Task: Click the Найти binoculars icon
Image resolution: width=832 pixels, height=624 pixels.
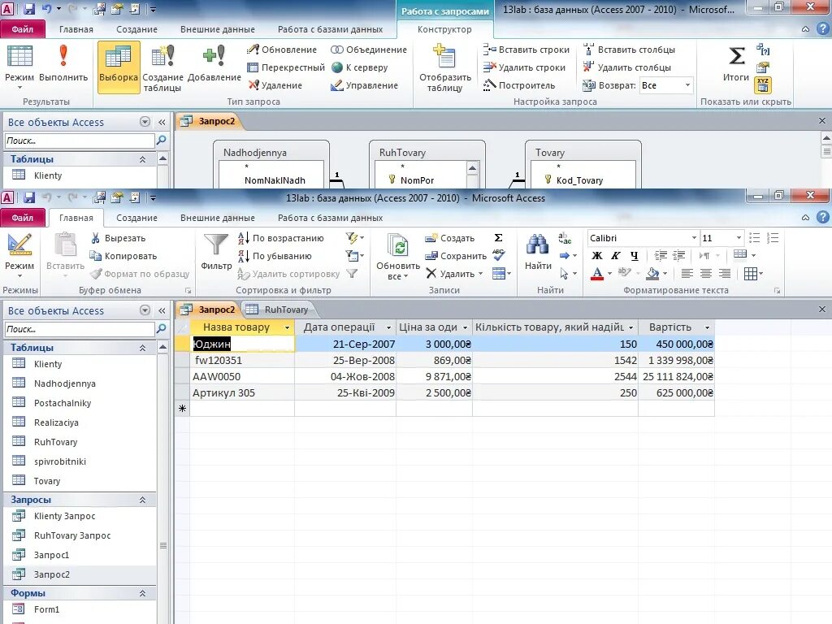Action: 538,252
